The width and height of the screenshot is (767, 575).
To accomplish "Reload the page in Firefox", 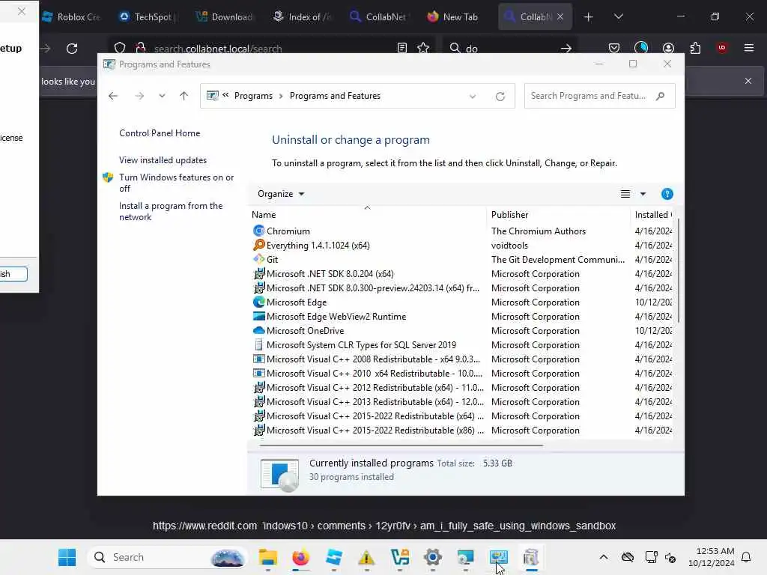I will tap(72, 49).
